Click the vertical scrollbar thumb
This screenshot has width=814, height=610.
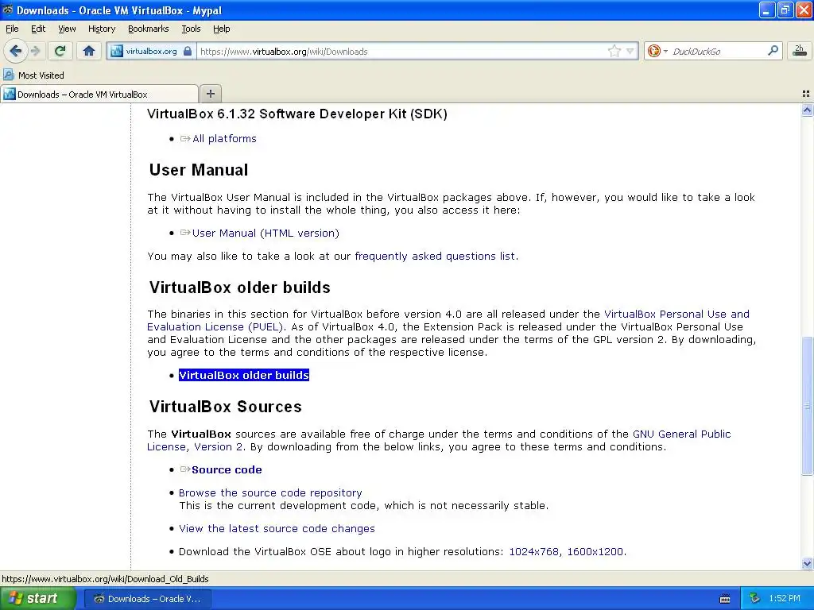pos(807,405)
